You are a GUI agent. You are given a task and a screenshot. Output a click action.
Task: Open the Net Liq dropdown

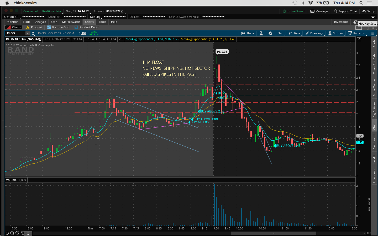pos(95,17)
